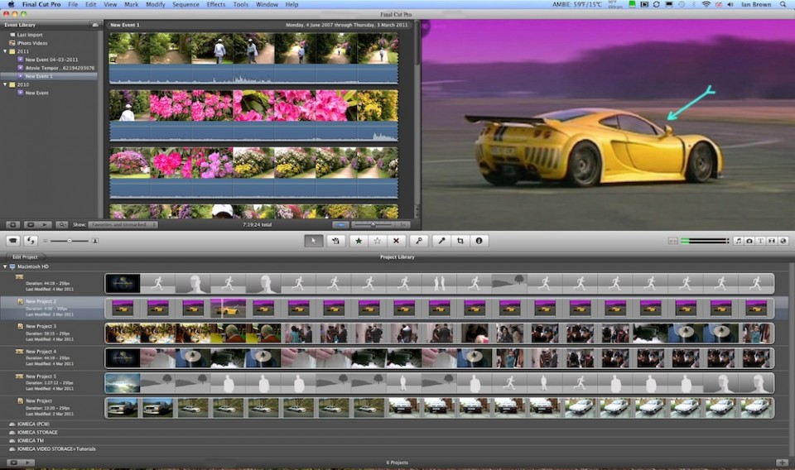Open the Inspector (i) button
The image size is (795, 470).
tap(479, 241)
